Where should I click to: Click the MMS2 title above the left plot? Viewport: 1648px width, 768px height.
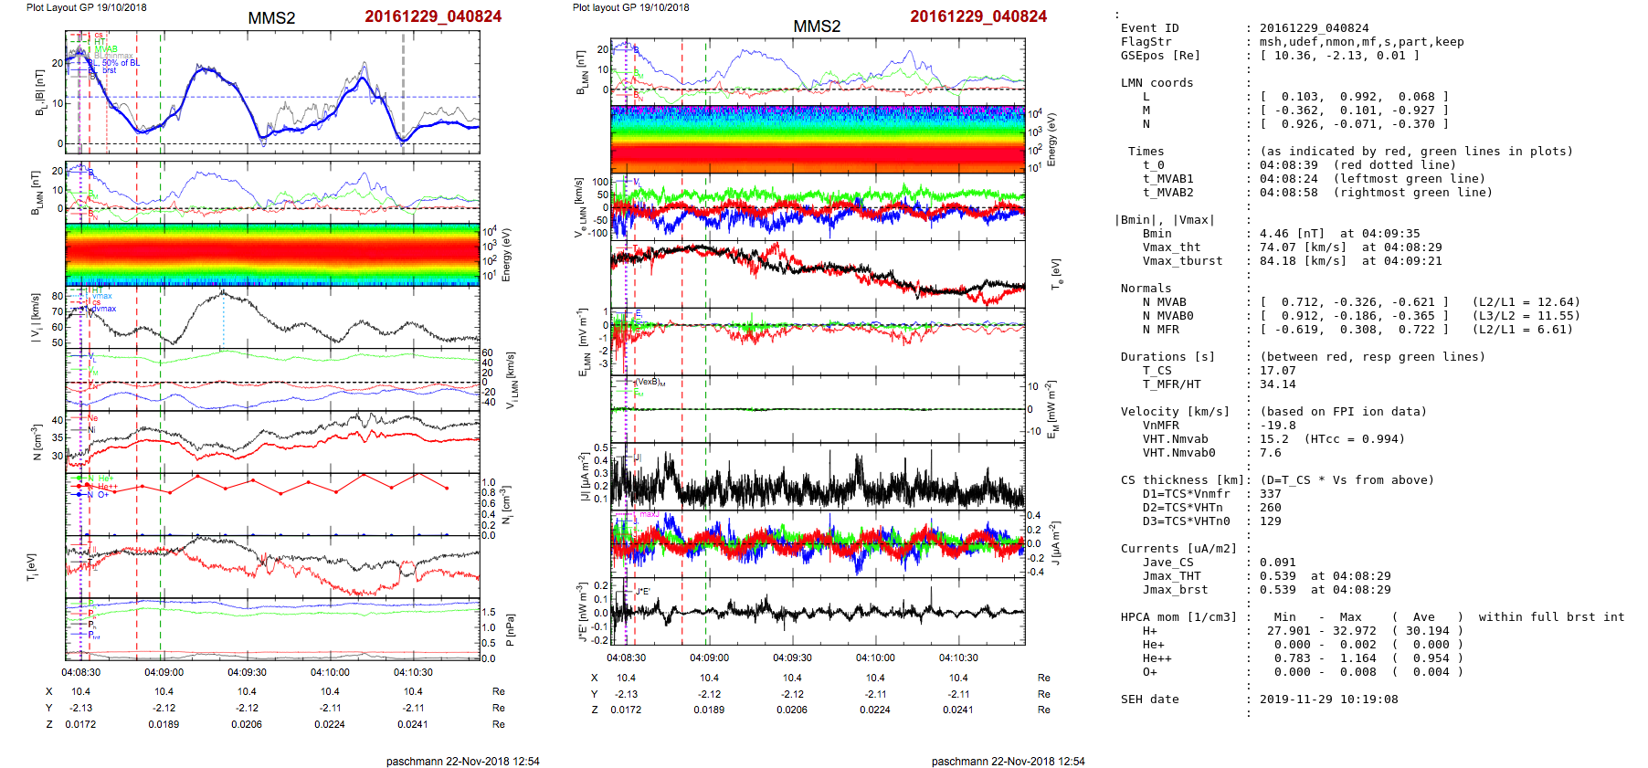coord(271,18)
